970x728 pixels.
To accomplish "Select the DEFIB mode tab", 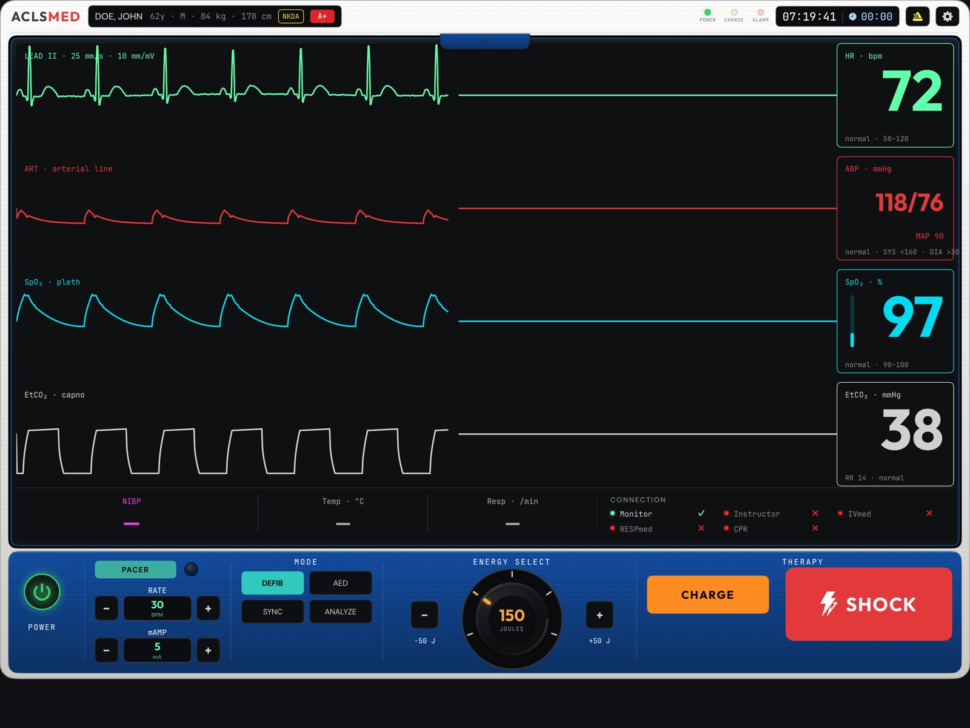I will [x=272, y=583].
